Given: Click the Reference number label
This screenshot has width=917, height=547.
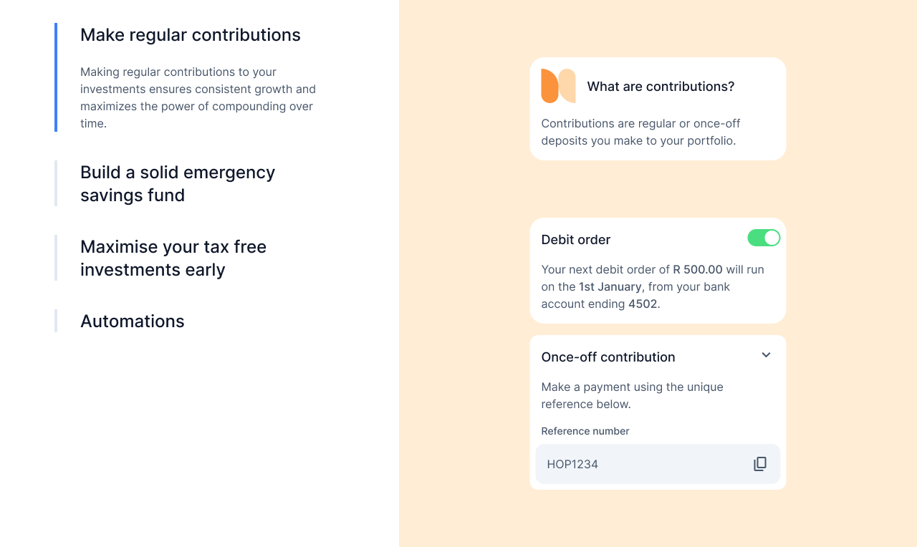Looking at the screenshot, I should 585,431.
